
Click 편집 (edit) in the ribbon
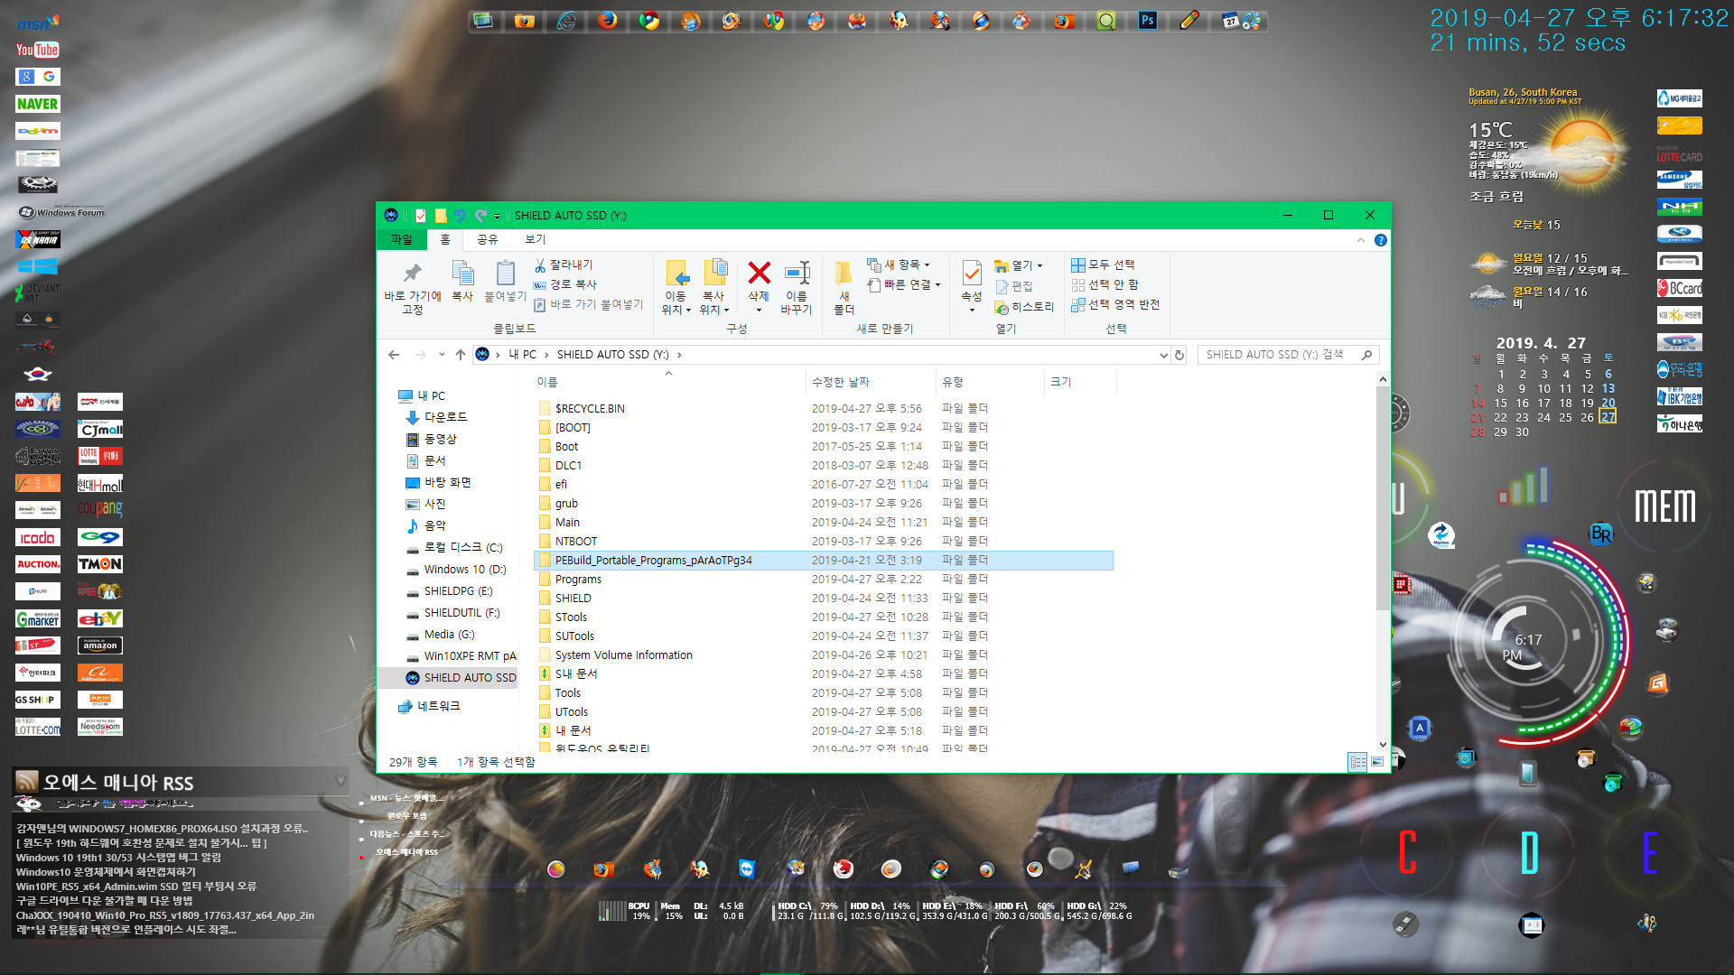click(x=1014, y=286)
